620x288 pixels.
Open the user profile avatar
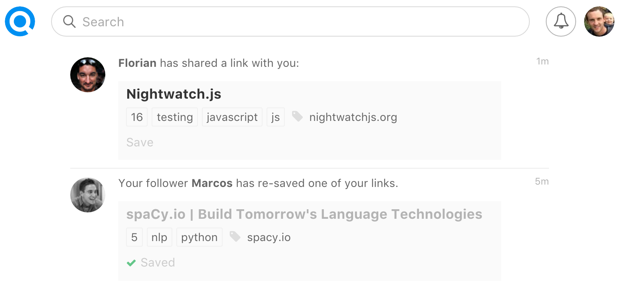599,21
